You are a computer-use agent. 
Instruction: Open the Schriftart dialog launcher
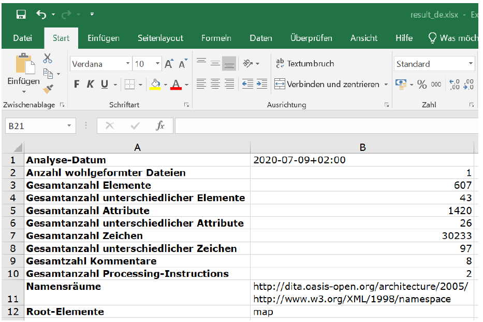pyautogui.click(x=185, y=105)
